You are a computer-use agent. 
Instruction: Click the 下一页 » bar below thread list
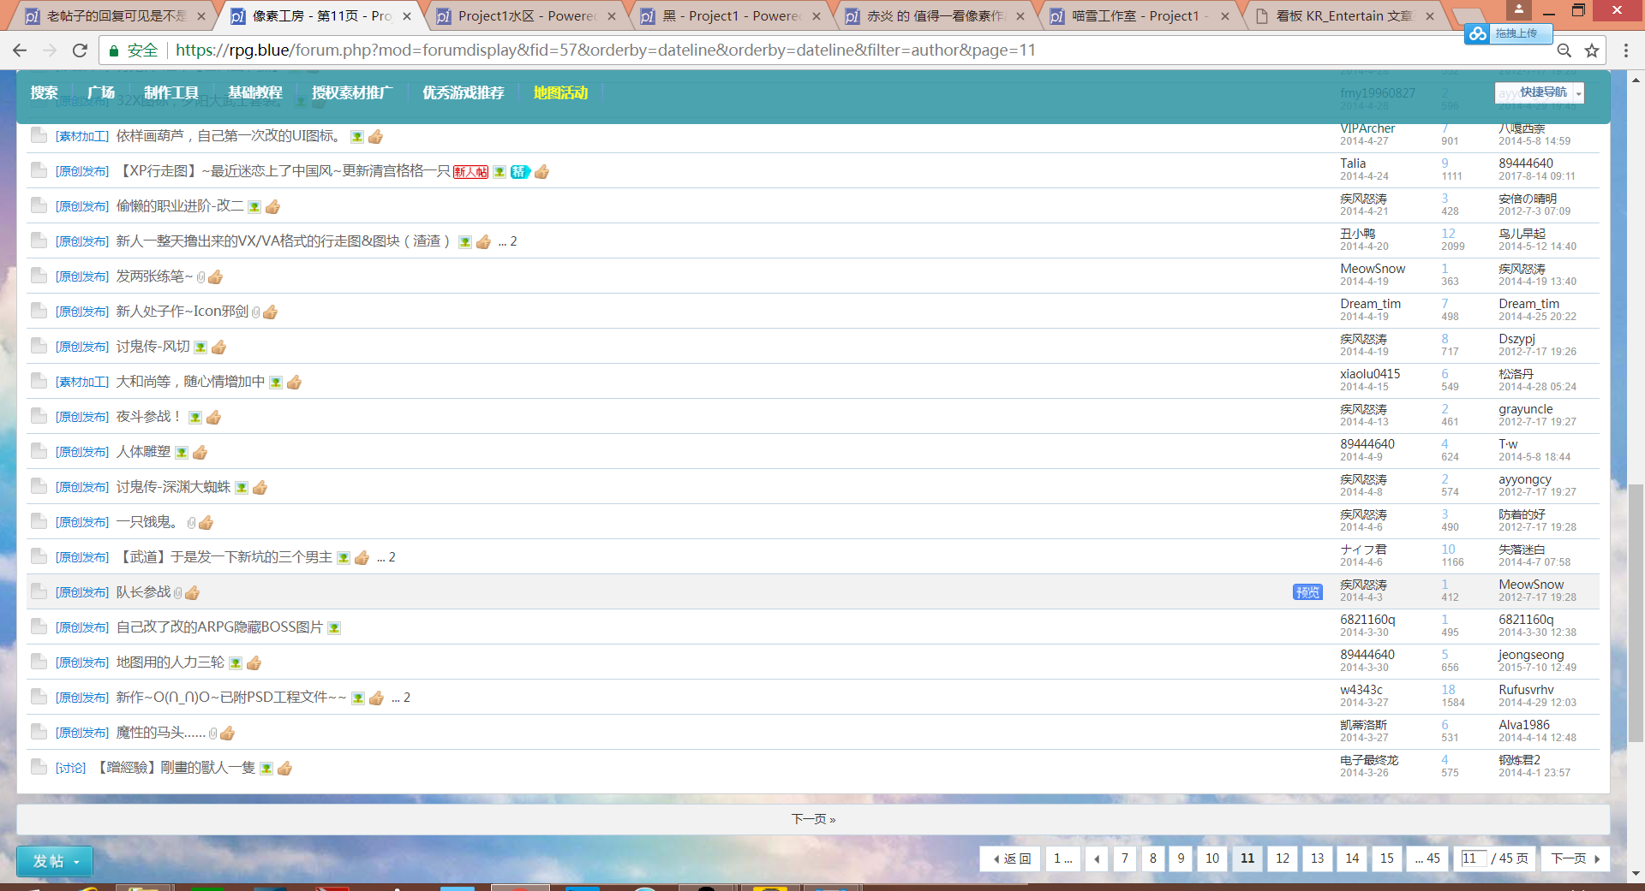(813, 819)
